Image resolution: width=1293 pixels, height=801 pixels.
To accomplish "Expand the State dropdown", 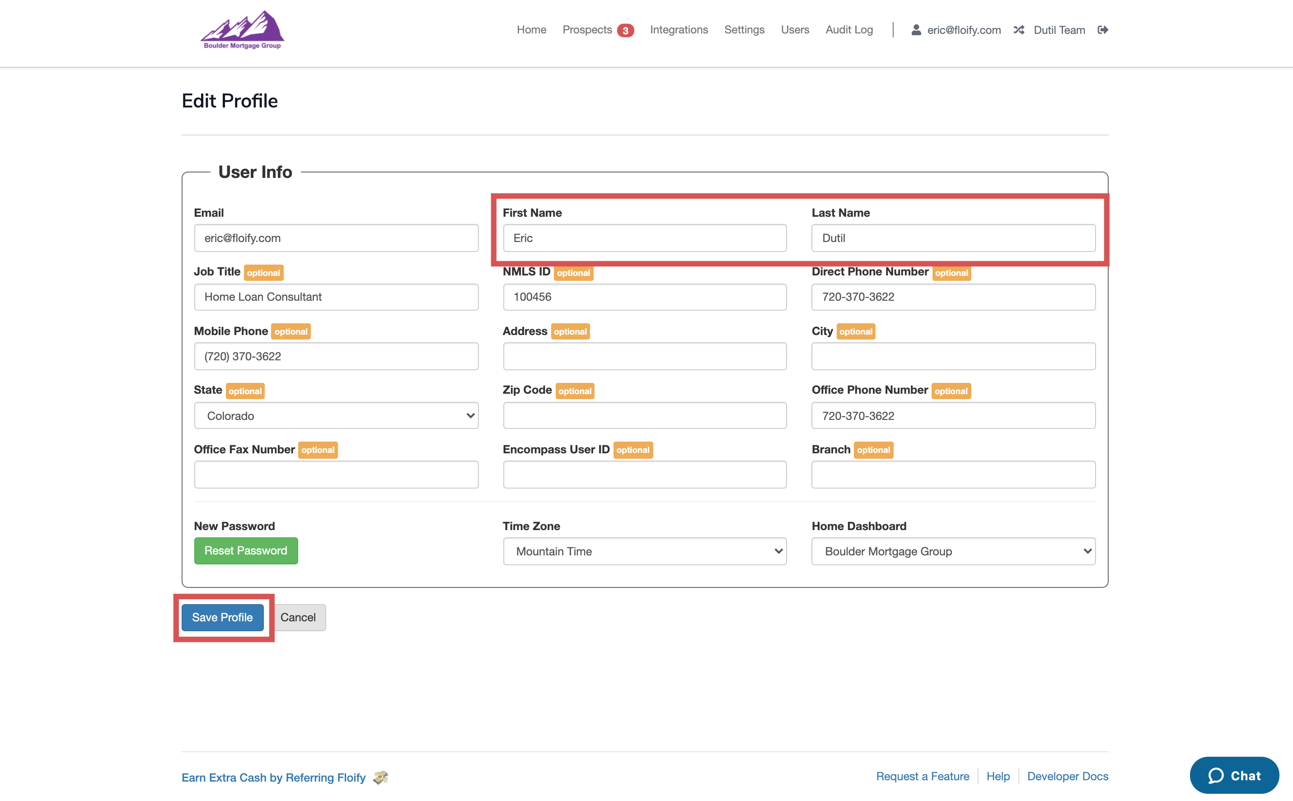I will (336, 416).
